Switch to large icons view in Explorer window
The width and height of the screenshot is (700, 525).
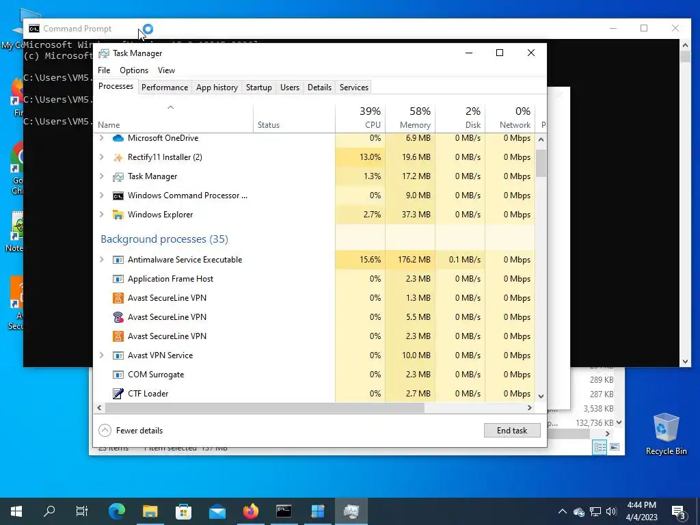[x=615, y=447]
